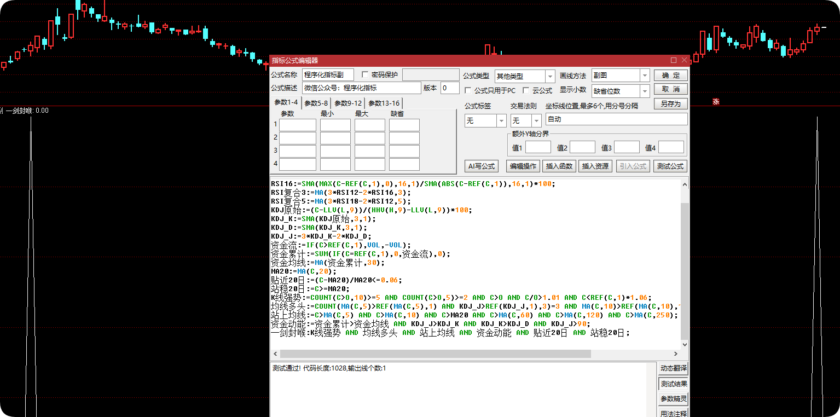Maximize the 指标公式编辑器 window
Viewport: 840px width, 417px height.
(x=674, y=60)
